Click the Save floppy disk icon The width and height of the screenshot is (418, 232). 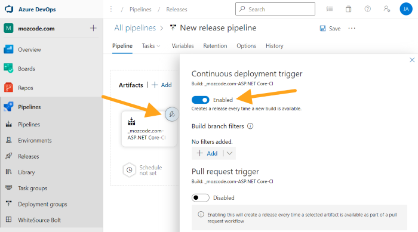pos(322,28)
